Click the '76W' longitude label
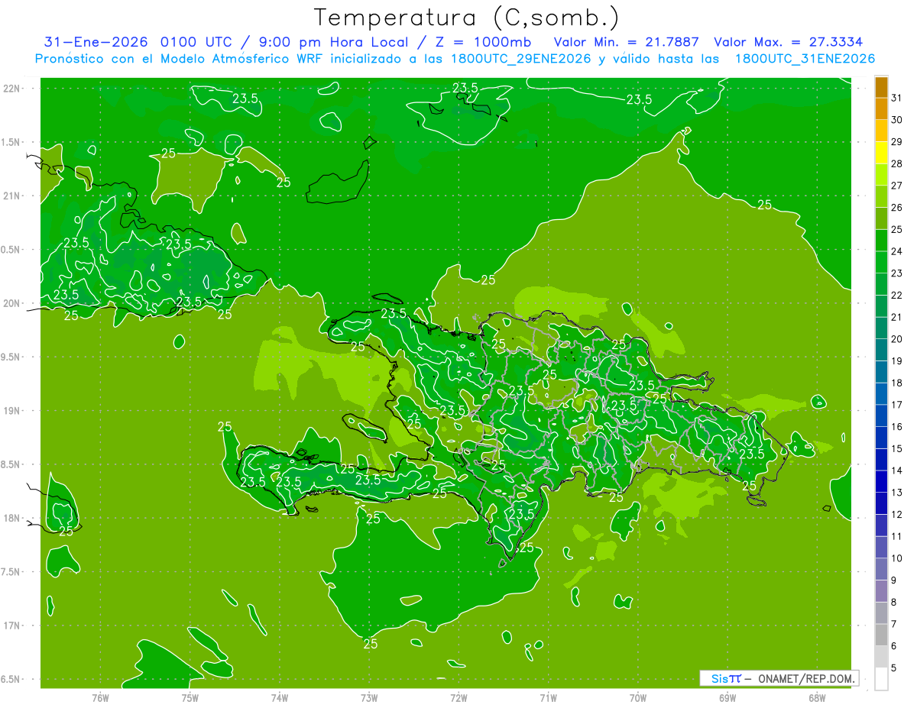The width and height of the screenshot is (917, 708). click(x=100, y=698)
